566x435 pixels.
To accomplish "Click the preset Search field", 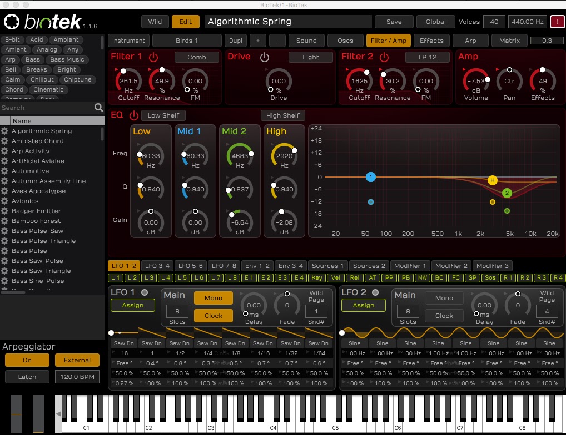I will [x=47, y=107].
